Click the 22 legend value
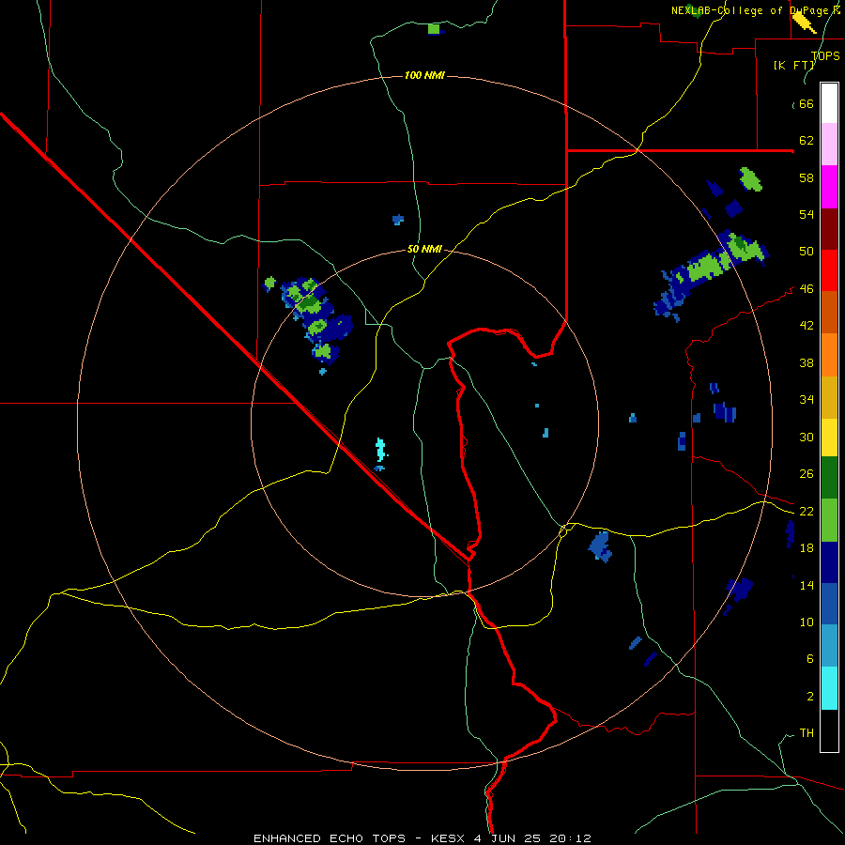845x845 pixels. point(807,511)
